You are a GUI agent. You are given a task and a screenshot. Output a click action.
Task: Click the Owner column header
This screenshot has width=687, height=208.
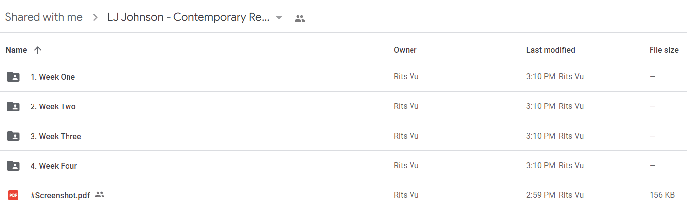405,50
